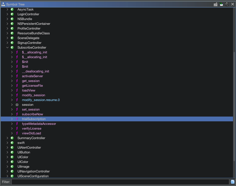
Task: Select the getLicenseFile function
Action: (32, 86)
